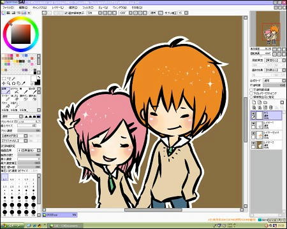Select the move tool
This screenshot has width=287, height=229.
coord(4,83)
